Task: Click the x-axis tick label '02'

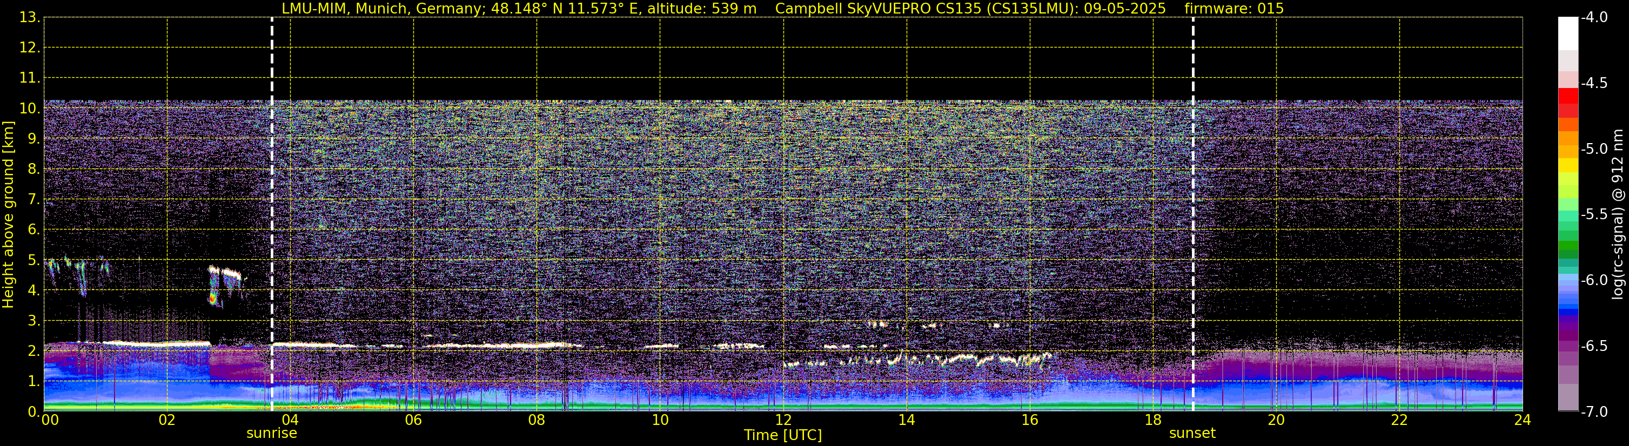Action: click(x=167, y=420)
